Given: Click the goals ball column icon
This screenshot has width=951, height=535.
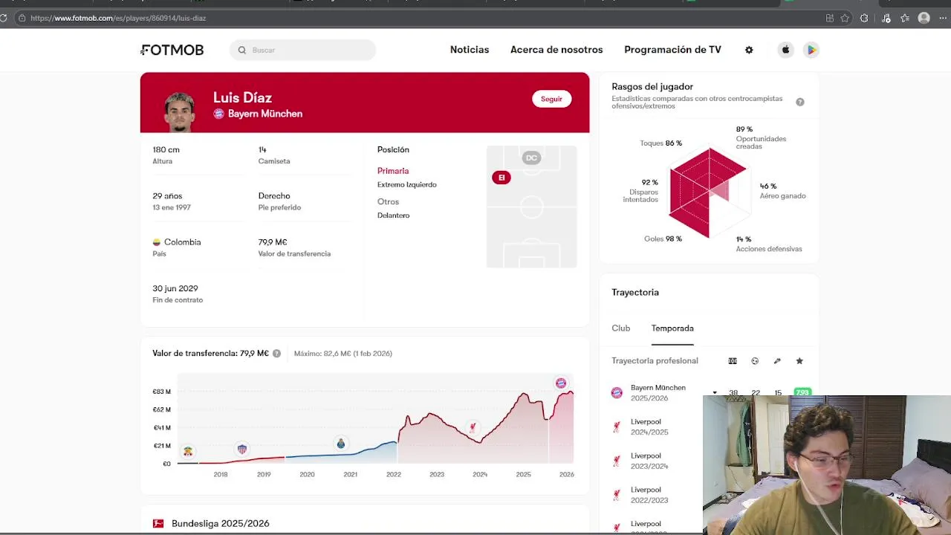Looking at the screenshot, I should click(755, 361).
